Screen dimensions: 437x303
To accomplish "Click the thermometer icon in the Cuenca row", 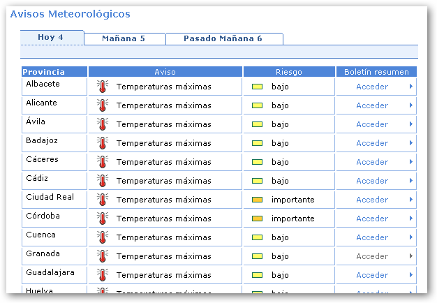I will pyautogui.click(x=103, y=237).
